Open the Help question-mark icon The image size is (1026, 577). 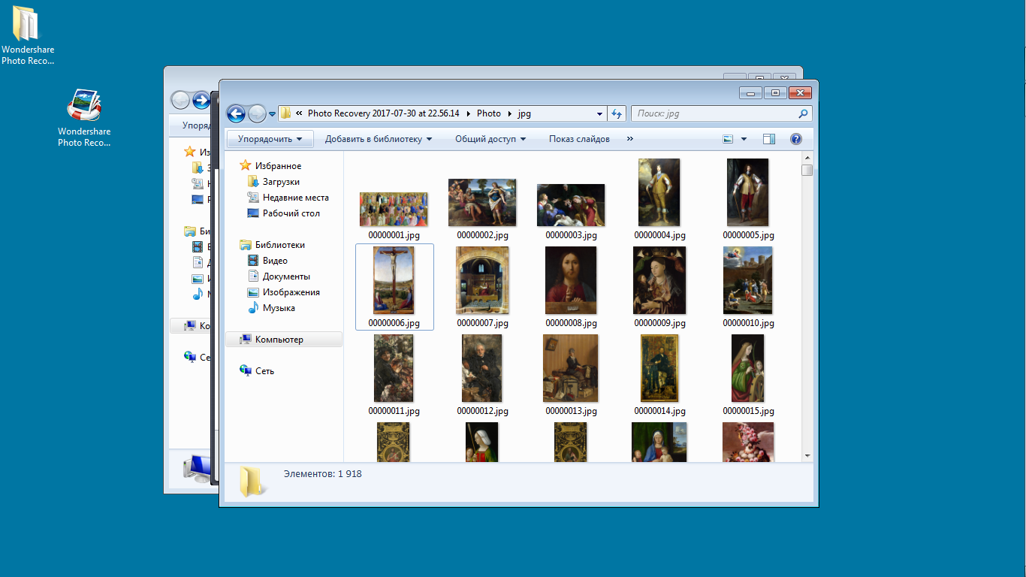click(796, 139)
